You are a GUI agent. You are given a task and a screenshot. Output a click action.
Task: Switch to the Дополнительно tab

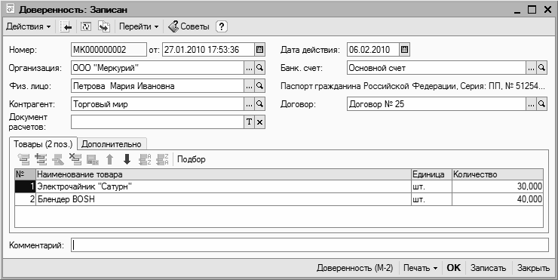click(x=112, y=144)
